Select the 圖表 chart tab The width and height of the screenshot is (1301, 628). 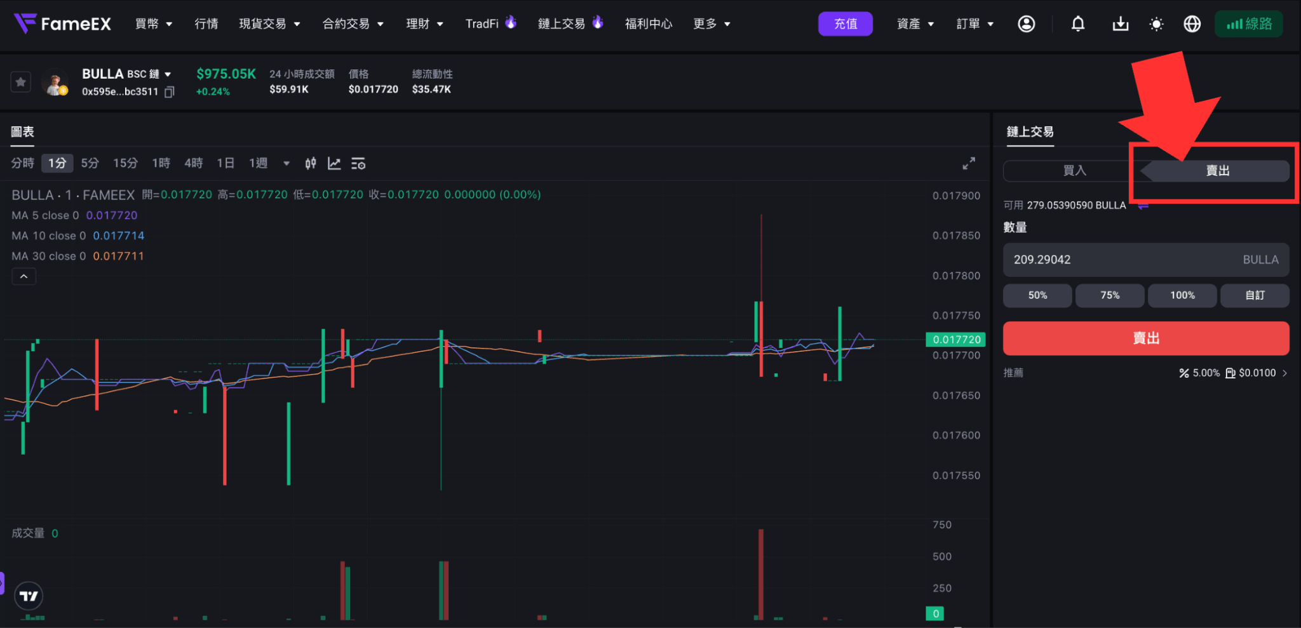pos(22,132)
